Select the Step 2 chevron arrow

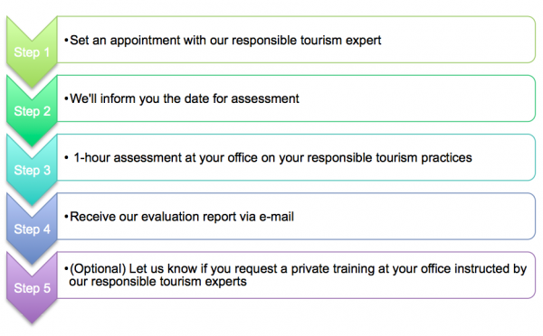coord(32,110)
